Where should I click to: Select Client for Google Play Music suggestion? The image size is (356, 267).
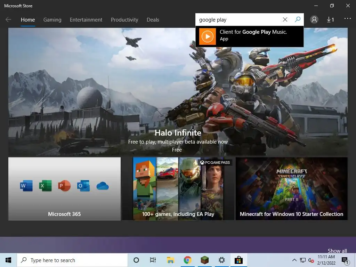pos(250,36)
